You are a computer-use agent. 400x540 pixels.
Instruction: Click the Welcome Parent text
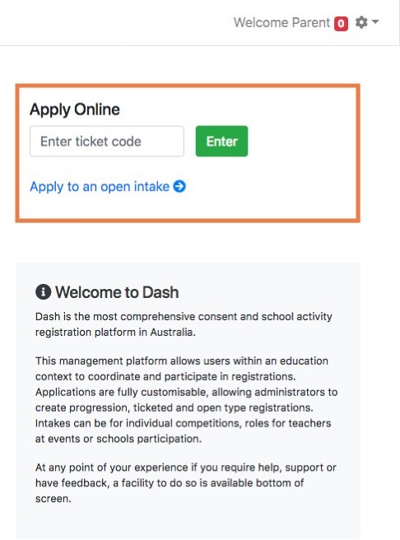[281, 23]
